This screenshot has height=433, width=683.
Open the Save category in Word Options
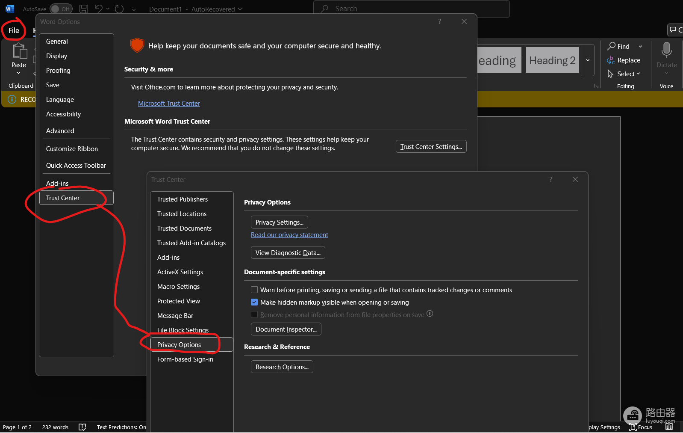77,85
